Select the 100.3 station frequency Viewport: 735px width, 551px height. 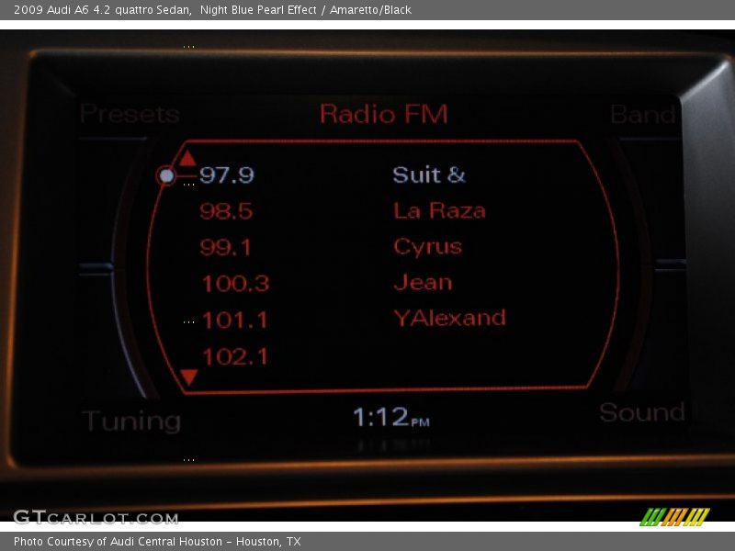[235, 284]
